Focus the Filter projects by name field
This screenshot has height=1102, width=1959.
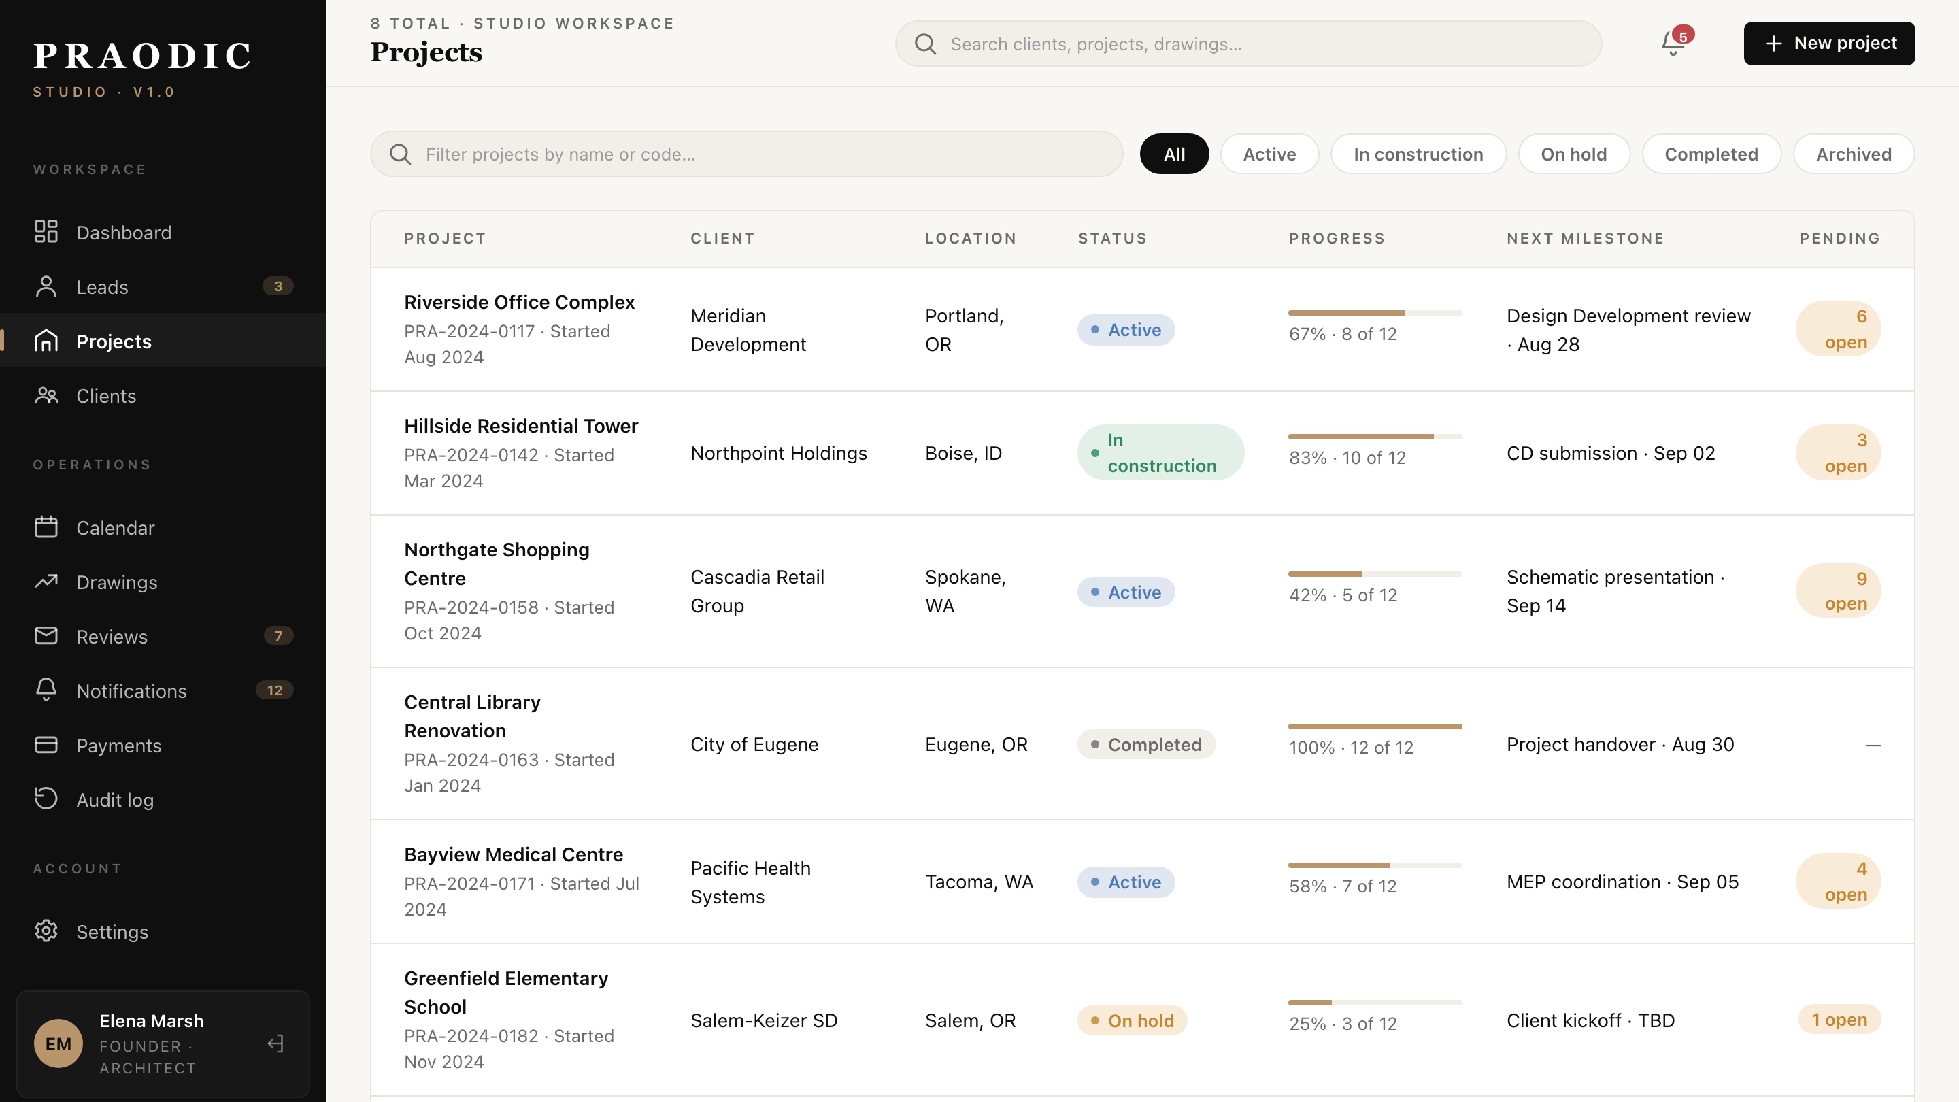(746, 154)
